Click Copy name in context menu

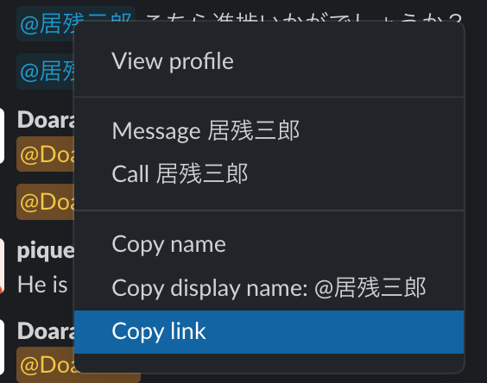tap(269, 245)
